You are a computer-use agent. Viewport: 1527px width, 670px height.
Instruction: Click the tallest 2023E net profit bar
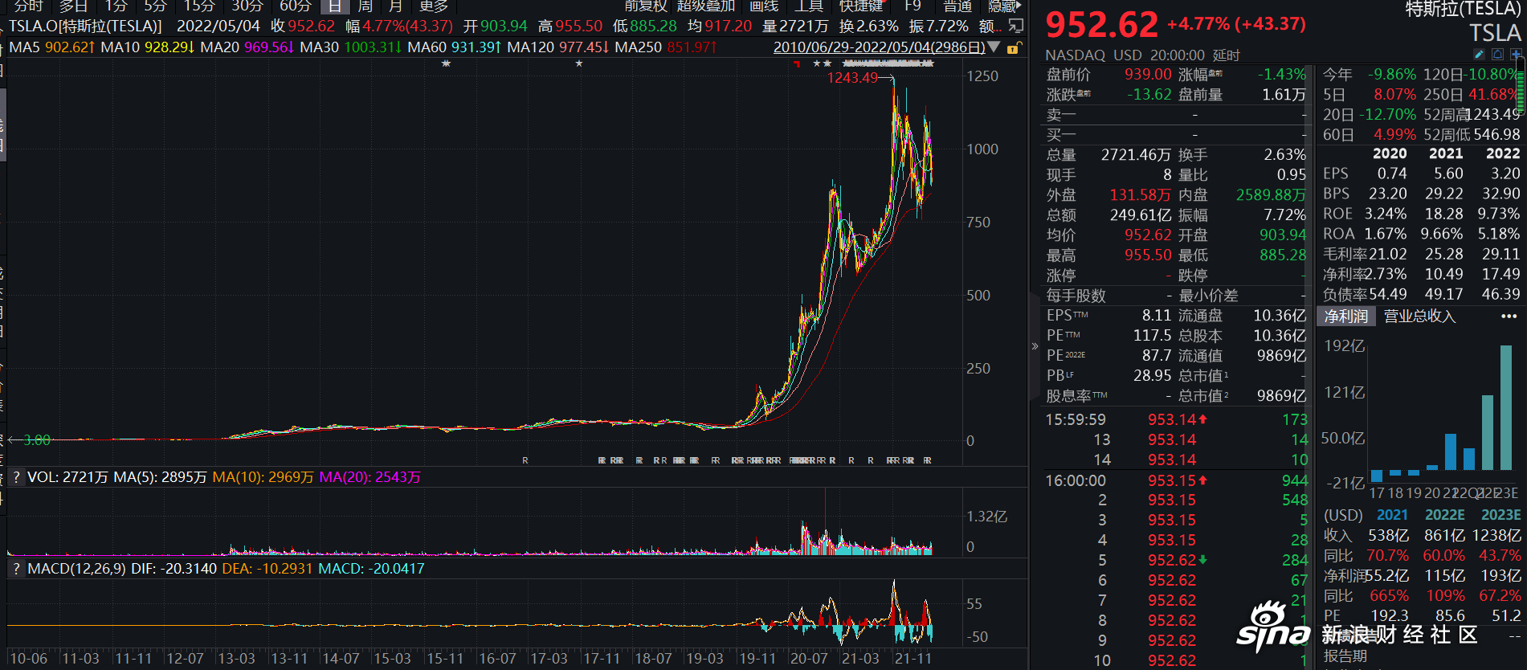1506,407
